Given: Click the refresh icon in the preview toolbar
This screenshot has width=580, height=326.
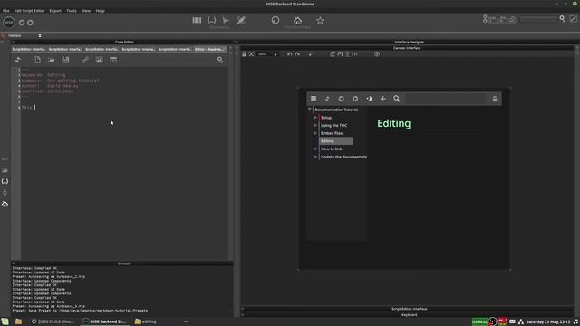Looking at the screenshot, I should 327,99.
